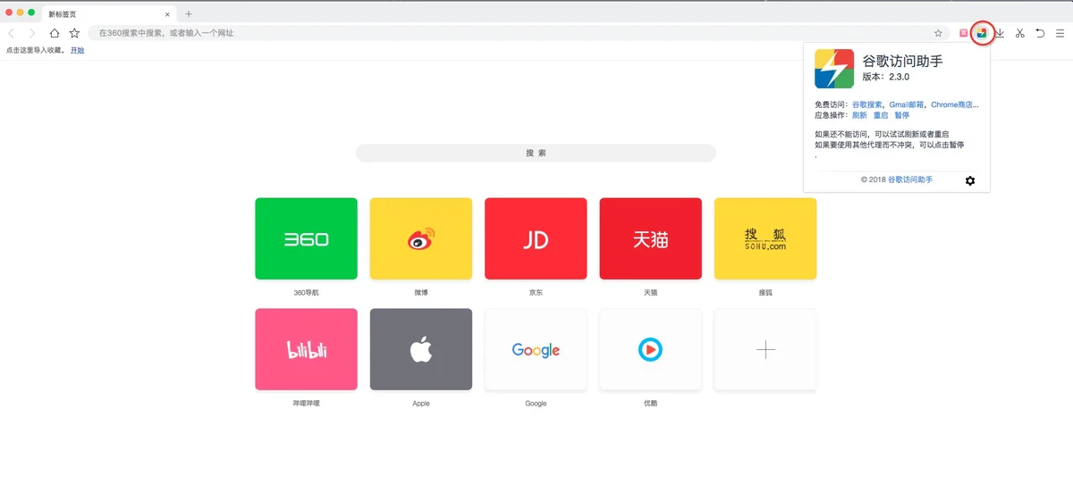The height and width of the screenshot is (484, 1073).
Task: Go to the home page icon
Action: pyautogui.click(x=55, y=33)
